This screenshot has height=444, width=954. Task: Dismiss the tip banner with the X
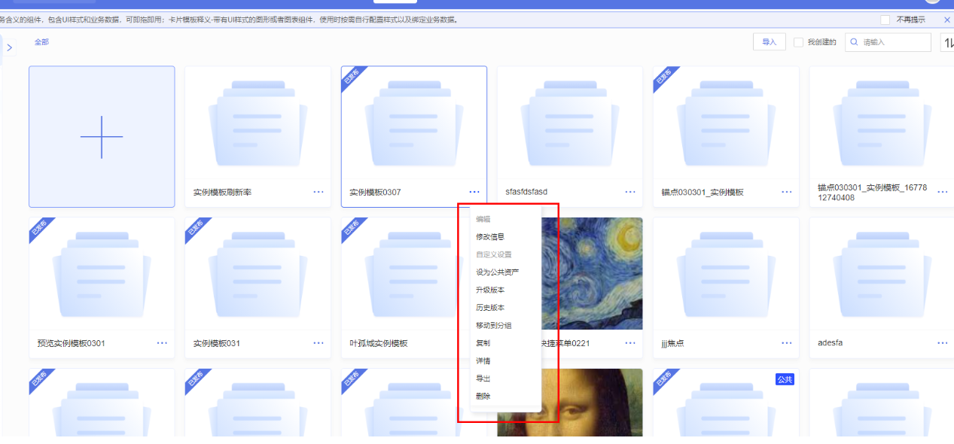point(947,20)
